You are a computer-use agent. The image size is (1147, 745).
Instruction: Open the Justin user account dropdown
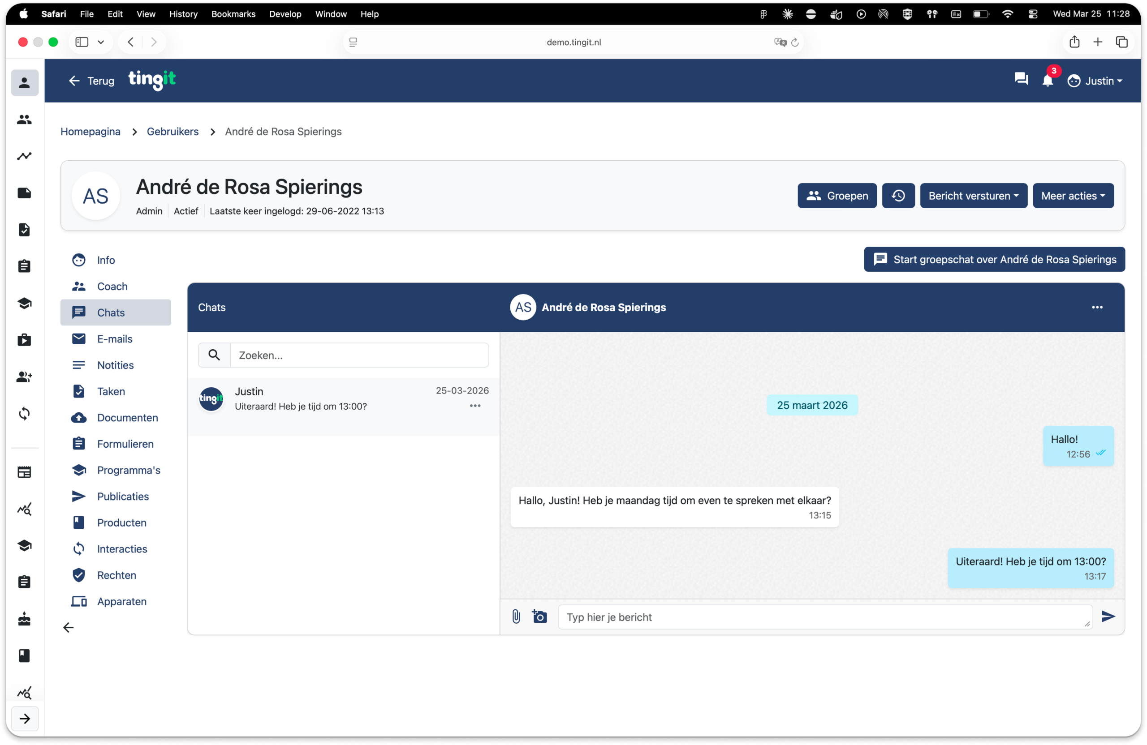(1095, 81)
